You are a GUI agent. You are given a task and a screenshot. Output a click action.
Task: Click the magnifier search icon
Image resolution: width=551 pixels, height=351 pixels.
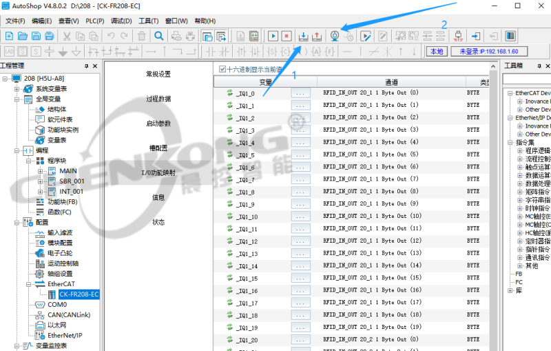(159, 36)
